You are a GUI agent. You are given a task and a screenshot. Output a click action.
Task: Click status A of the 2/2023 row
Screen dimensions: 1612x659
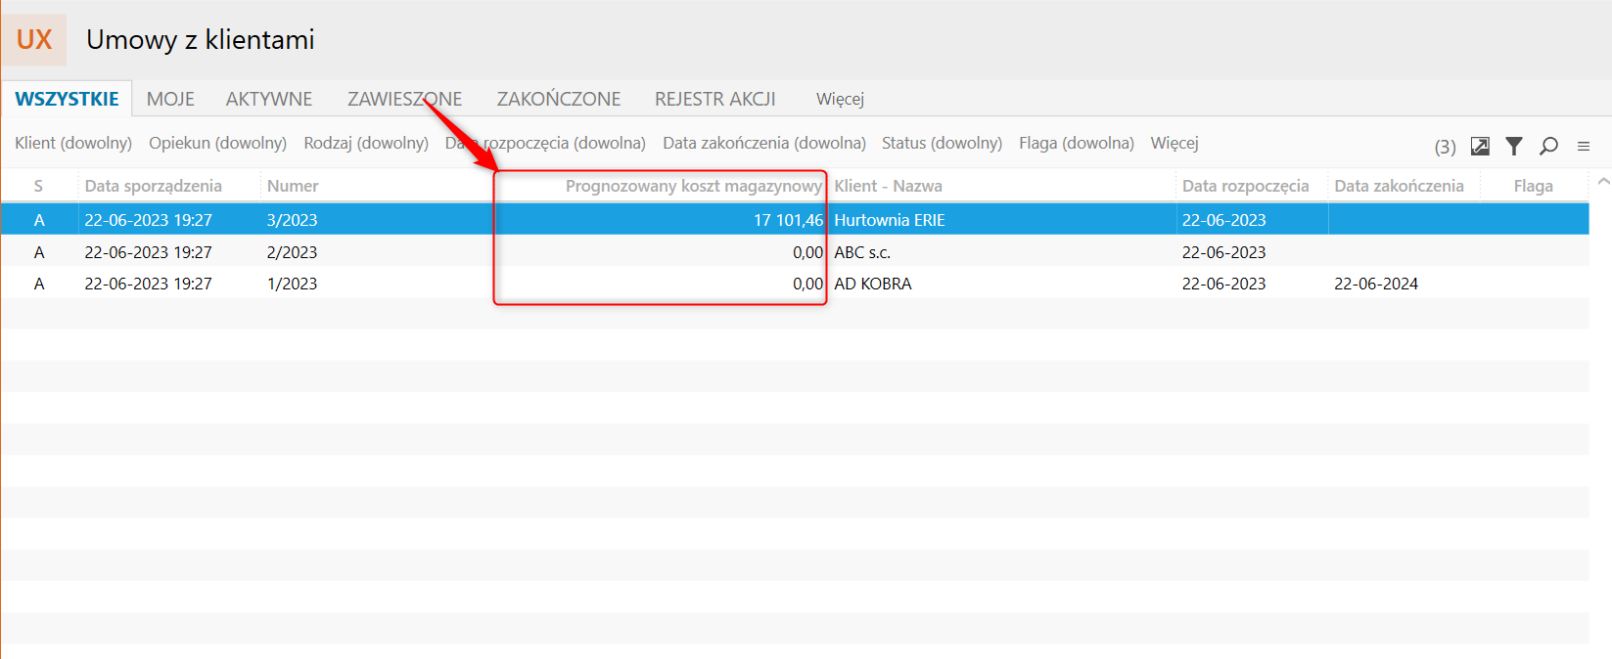click(39, 252)
